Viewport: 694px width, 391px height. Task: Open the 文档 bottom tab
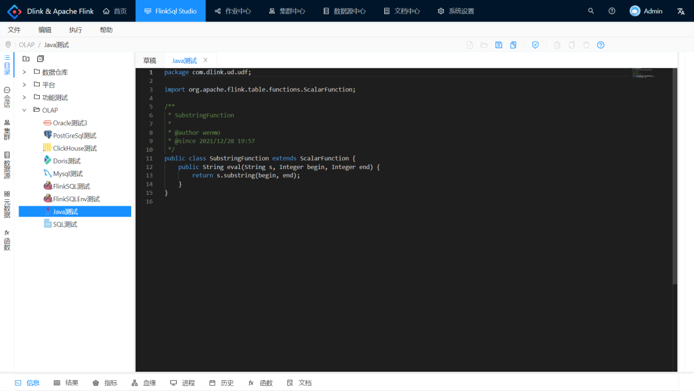pyautogui.click(x=299, y=383)
